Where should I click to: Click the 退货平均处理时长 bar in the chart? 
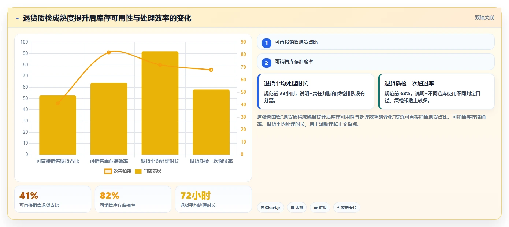point(160,103)
